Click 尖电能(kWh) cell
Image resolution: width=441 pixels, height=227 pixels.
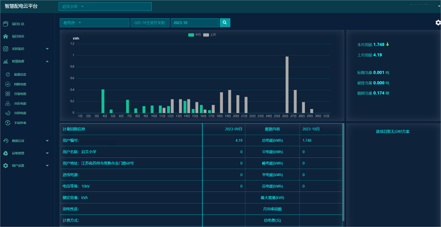click(x=272, y=152)
